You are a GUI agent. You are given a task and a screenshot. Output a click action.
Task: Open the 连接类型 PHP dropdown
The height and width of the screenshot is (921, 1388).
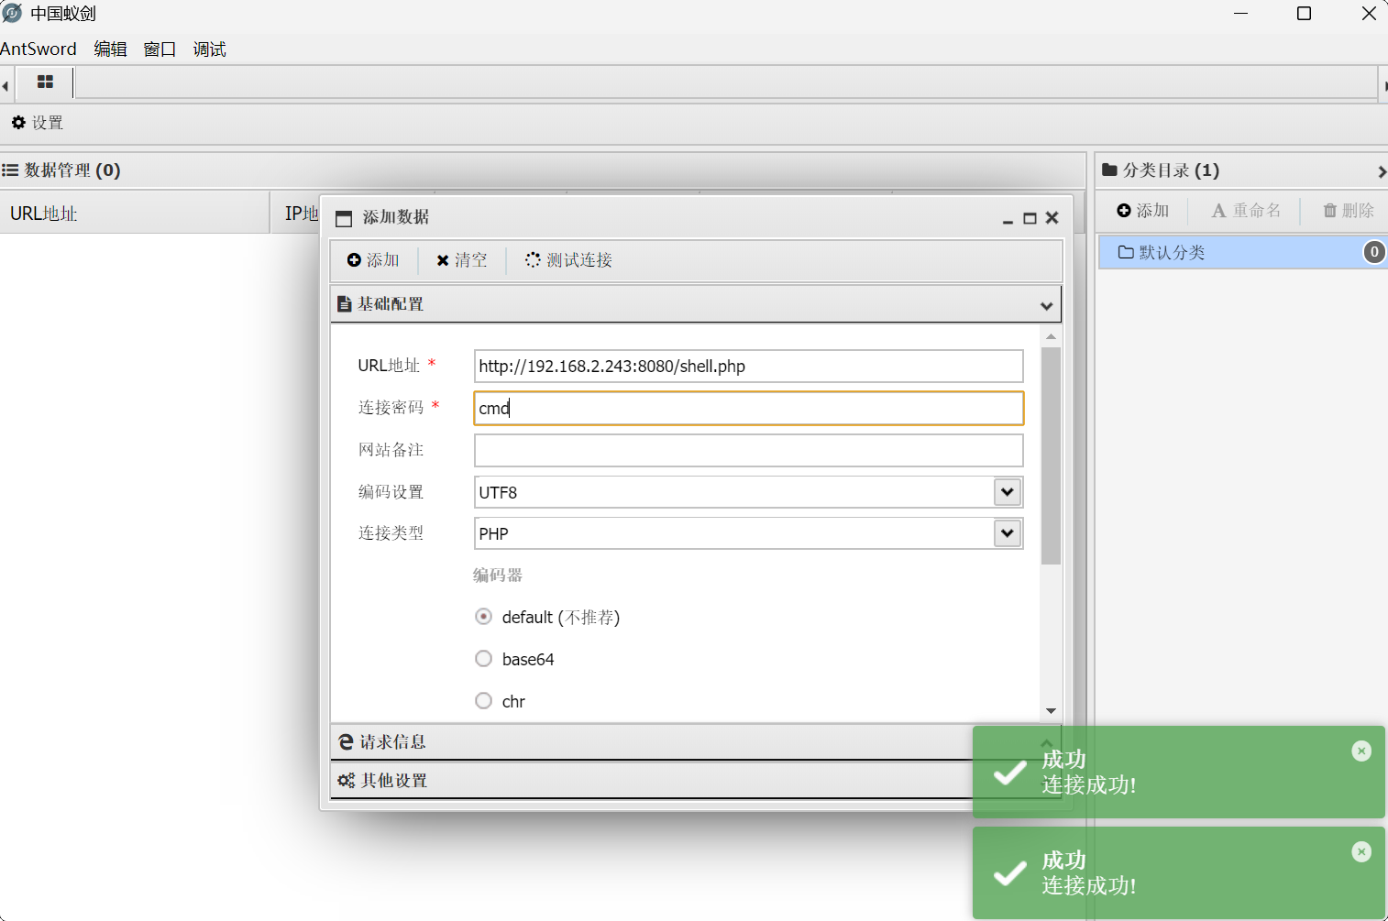point(1007,533)
